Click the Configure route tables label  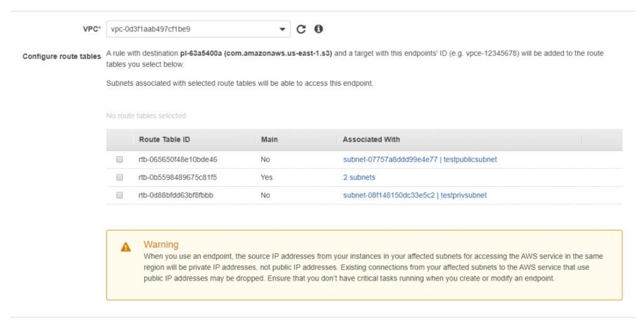61,56
